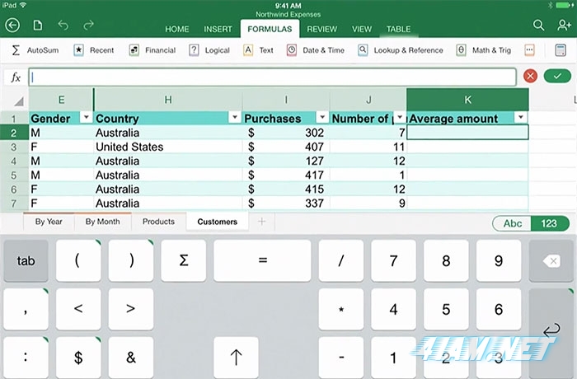The height and width of the screenshot is (379, 577).
Task: Tap the divide slash key
Action: [x=341, y=261]
